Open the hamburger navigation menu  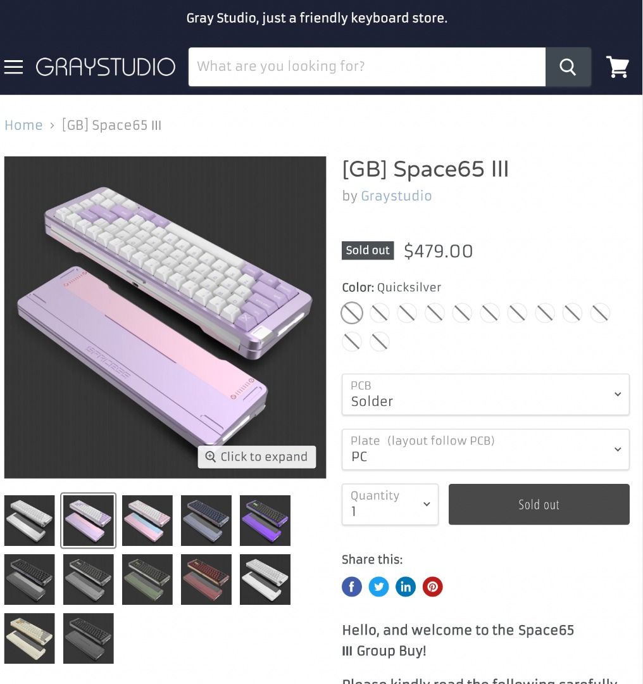click(x=13, y=66)
